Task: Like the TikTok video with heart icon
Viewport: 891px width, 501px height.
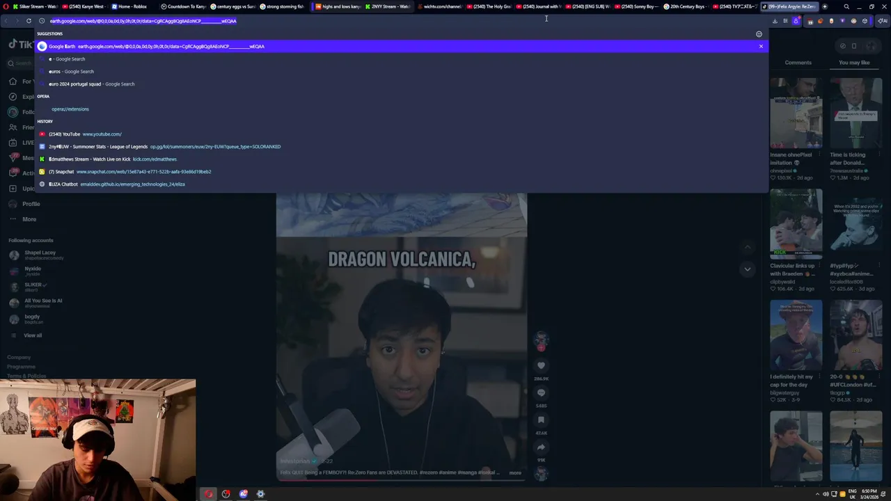Action: coord(541,365)
